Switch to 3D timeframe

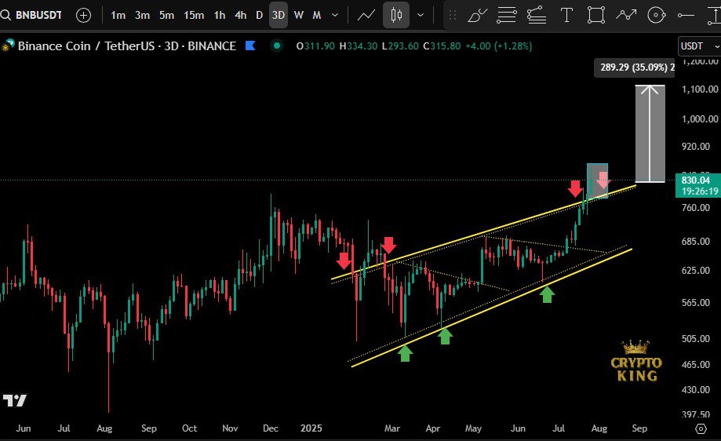pyautogui.click(x=278, y=15)
